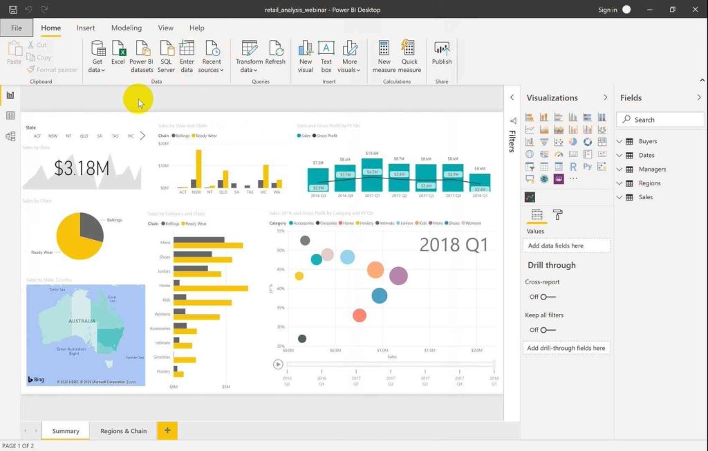Viewport: 708px width, 451px height.
Task: Toggle Cross-report drill through switch
Action: click(x=548, y=297)
